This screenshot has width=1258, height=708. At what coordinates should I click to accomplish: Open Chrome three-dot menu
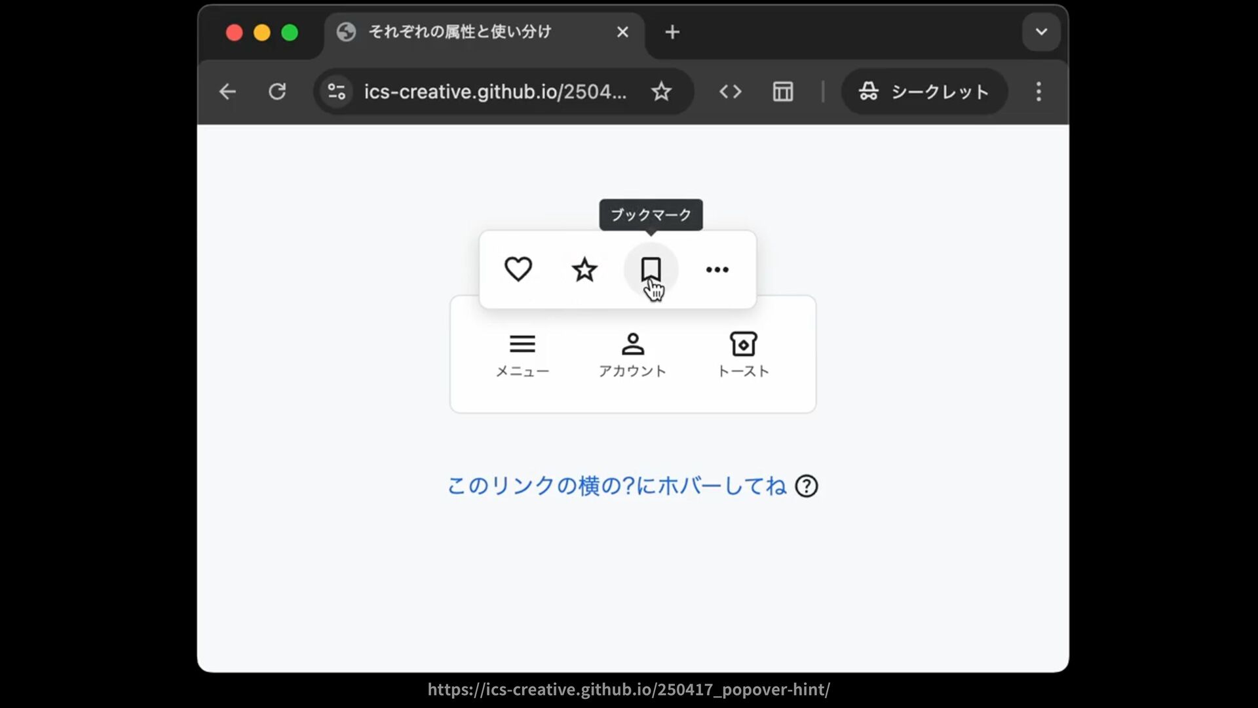click(1039, 92)
